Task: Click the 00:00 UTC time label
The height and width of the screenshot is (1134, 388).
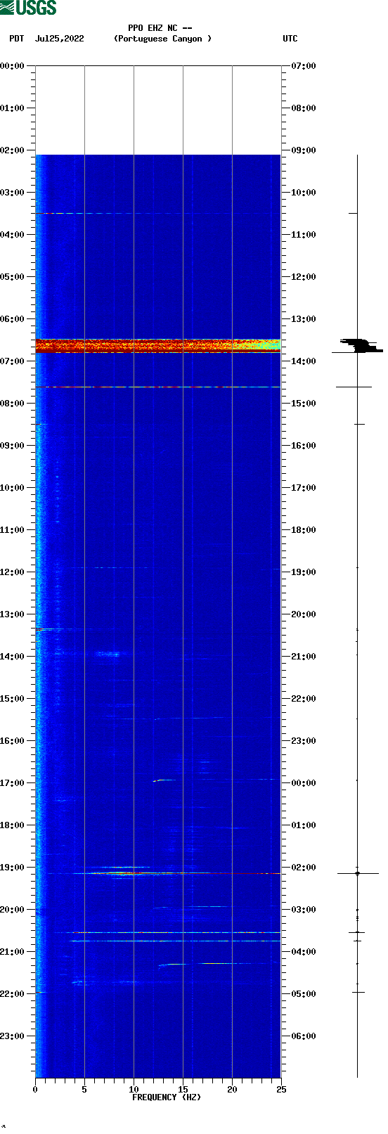Action: [304, 783]
